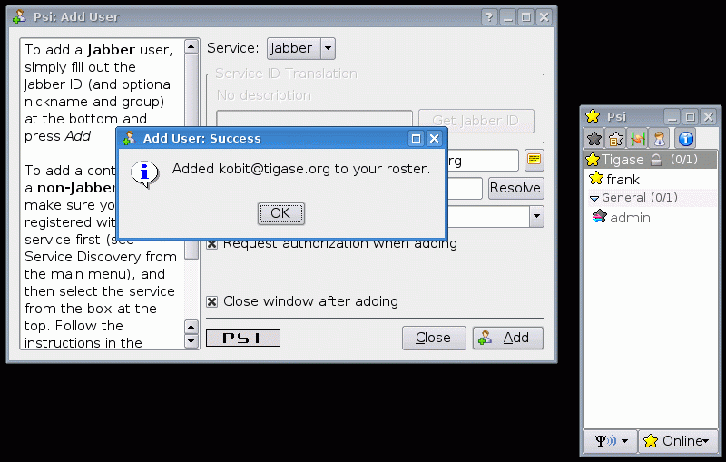Maximize the Psi: Add User window

pos(526,17)
